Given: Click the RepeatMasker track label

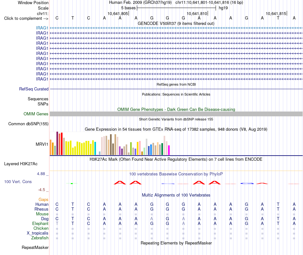Looking at the screenshot, I should click(x=35, y=247).
